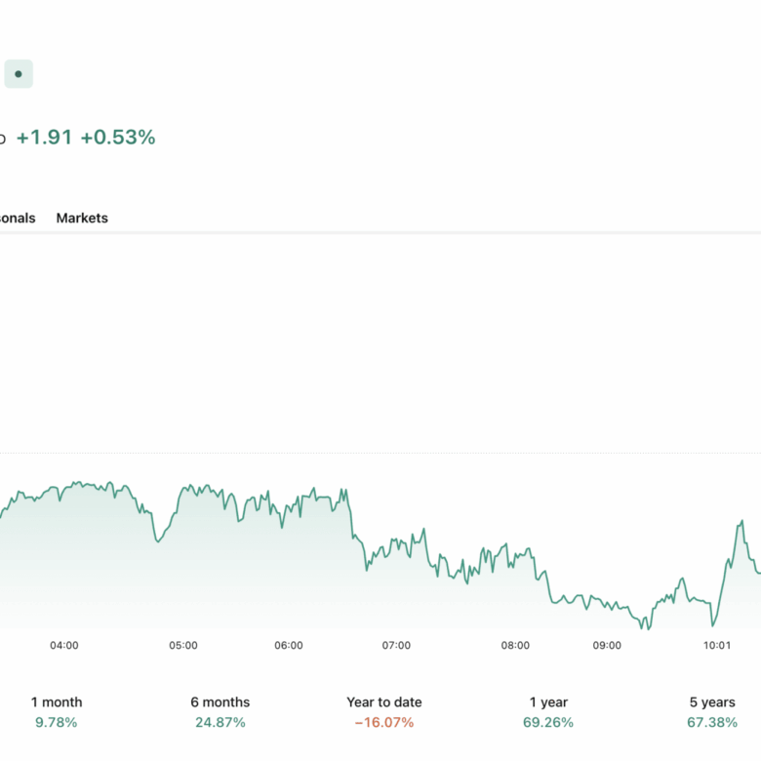Select the 6 months performance range

(x=220, y=711)
